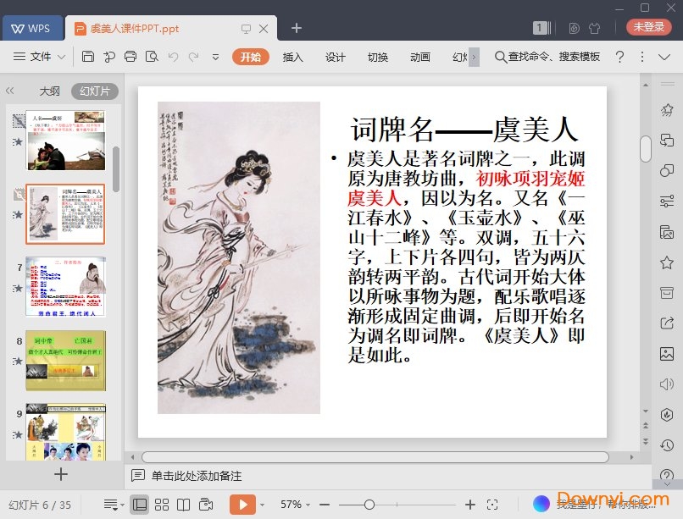The width and height of the screenshot is (683, 519).
Task: Toggle the notes pane icon beside 单击此处添加备注
Action: tap(138, 476)
